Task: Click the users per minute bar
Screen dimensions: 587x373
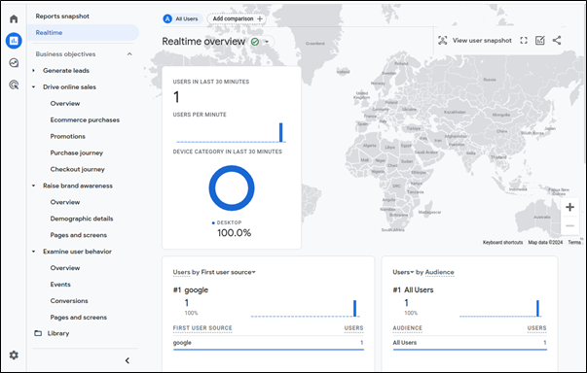Action: pos(281,132)
